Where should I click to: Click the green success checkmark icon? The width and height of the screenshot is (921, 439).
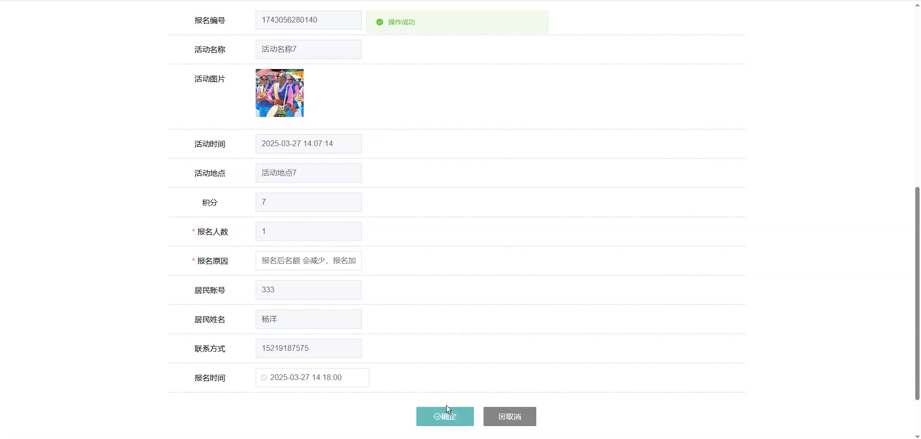[379, 22]
